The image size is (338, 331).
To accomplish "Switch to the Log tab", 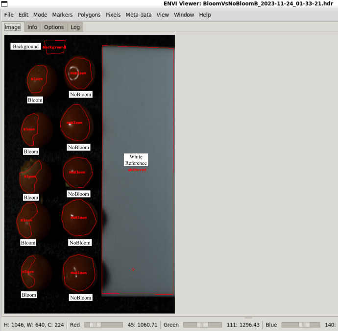I will 75,27.
